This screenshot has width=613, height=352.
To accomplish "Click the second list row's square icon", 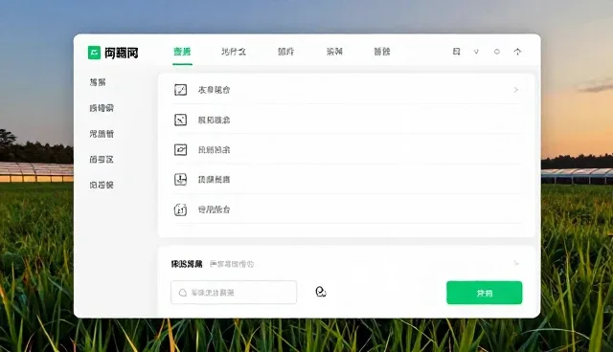I will click(x=180, y=120).
